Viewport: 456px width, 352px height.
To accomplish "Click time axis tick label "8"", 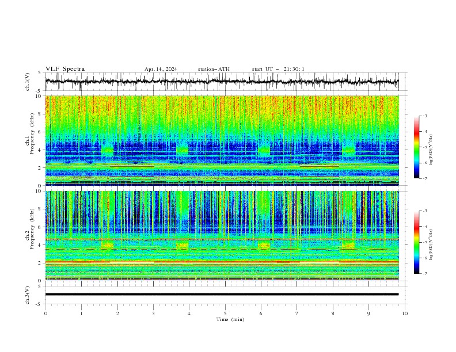I will click(333, 313).
